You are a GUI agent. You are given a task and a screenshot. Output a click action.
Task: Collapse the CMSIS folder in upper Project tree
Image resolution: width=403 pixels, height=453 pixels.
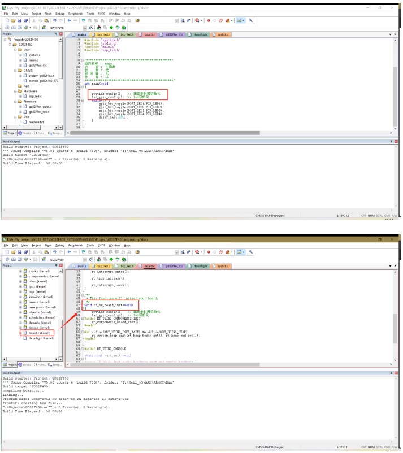[x=15, y=71]
